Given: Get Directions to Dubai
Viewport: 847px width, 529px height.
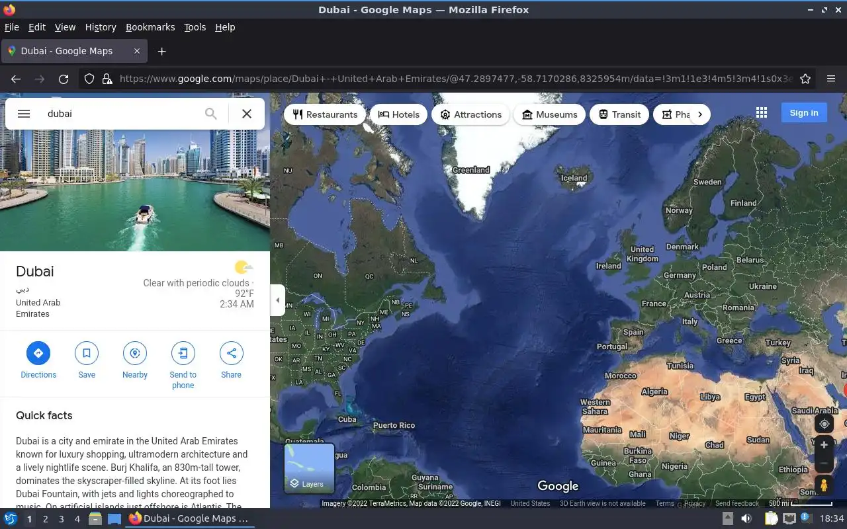Looking at the screenshot, I should 38,360.
